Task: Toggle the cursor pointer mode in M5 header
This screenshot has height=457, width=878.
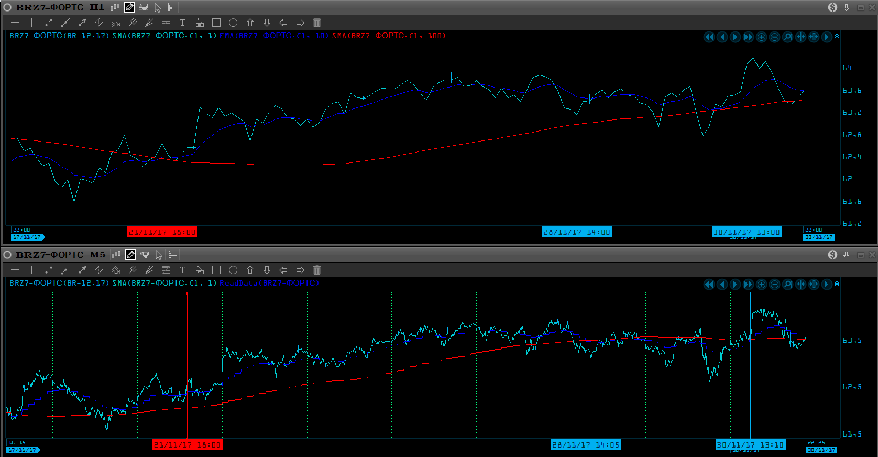Action: (x=158, y=255)
